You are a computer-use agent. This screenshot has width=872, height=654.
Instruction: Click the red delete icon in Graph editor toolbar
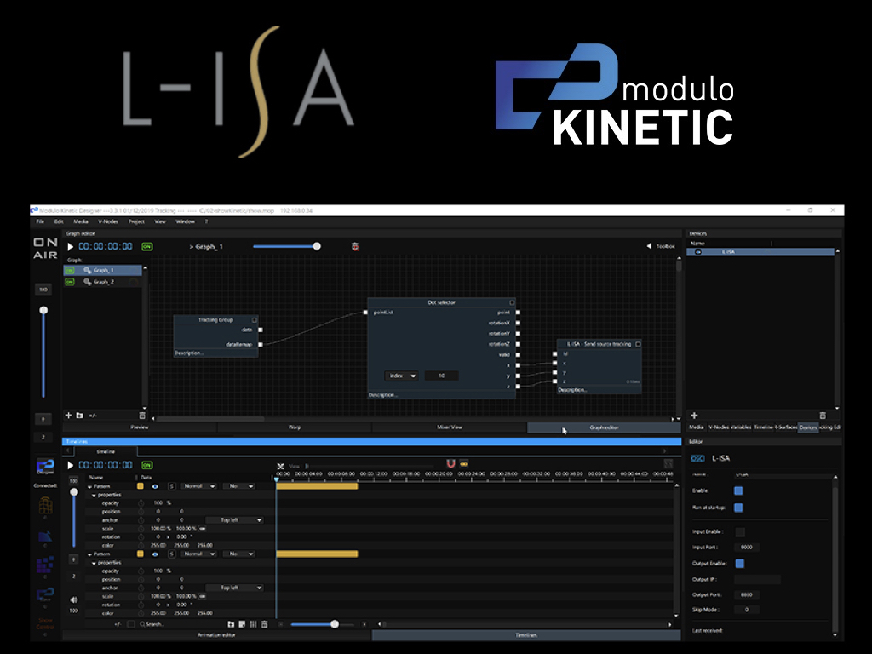point(355,246)
